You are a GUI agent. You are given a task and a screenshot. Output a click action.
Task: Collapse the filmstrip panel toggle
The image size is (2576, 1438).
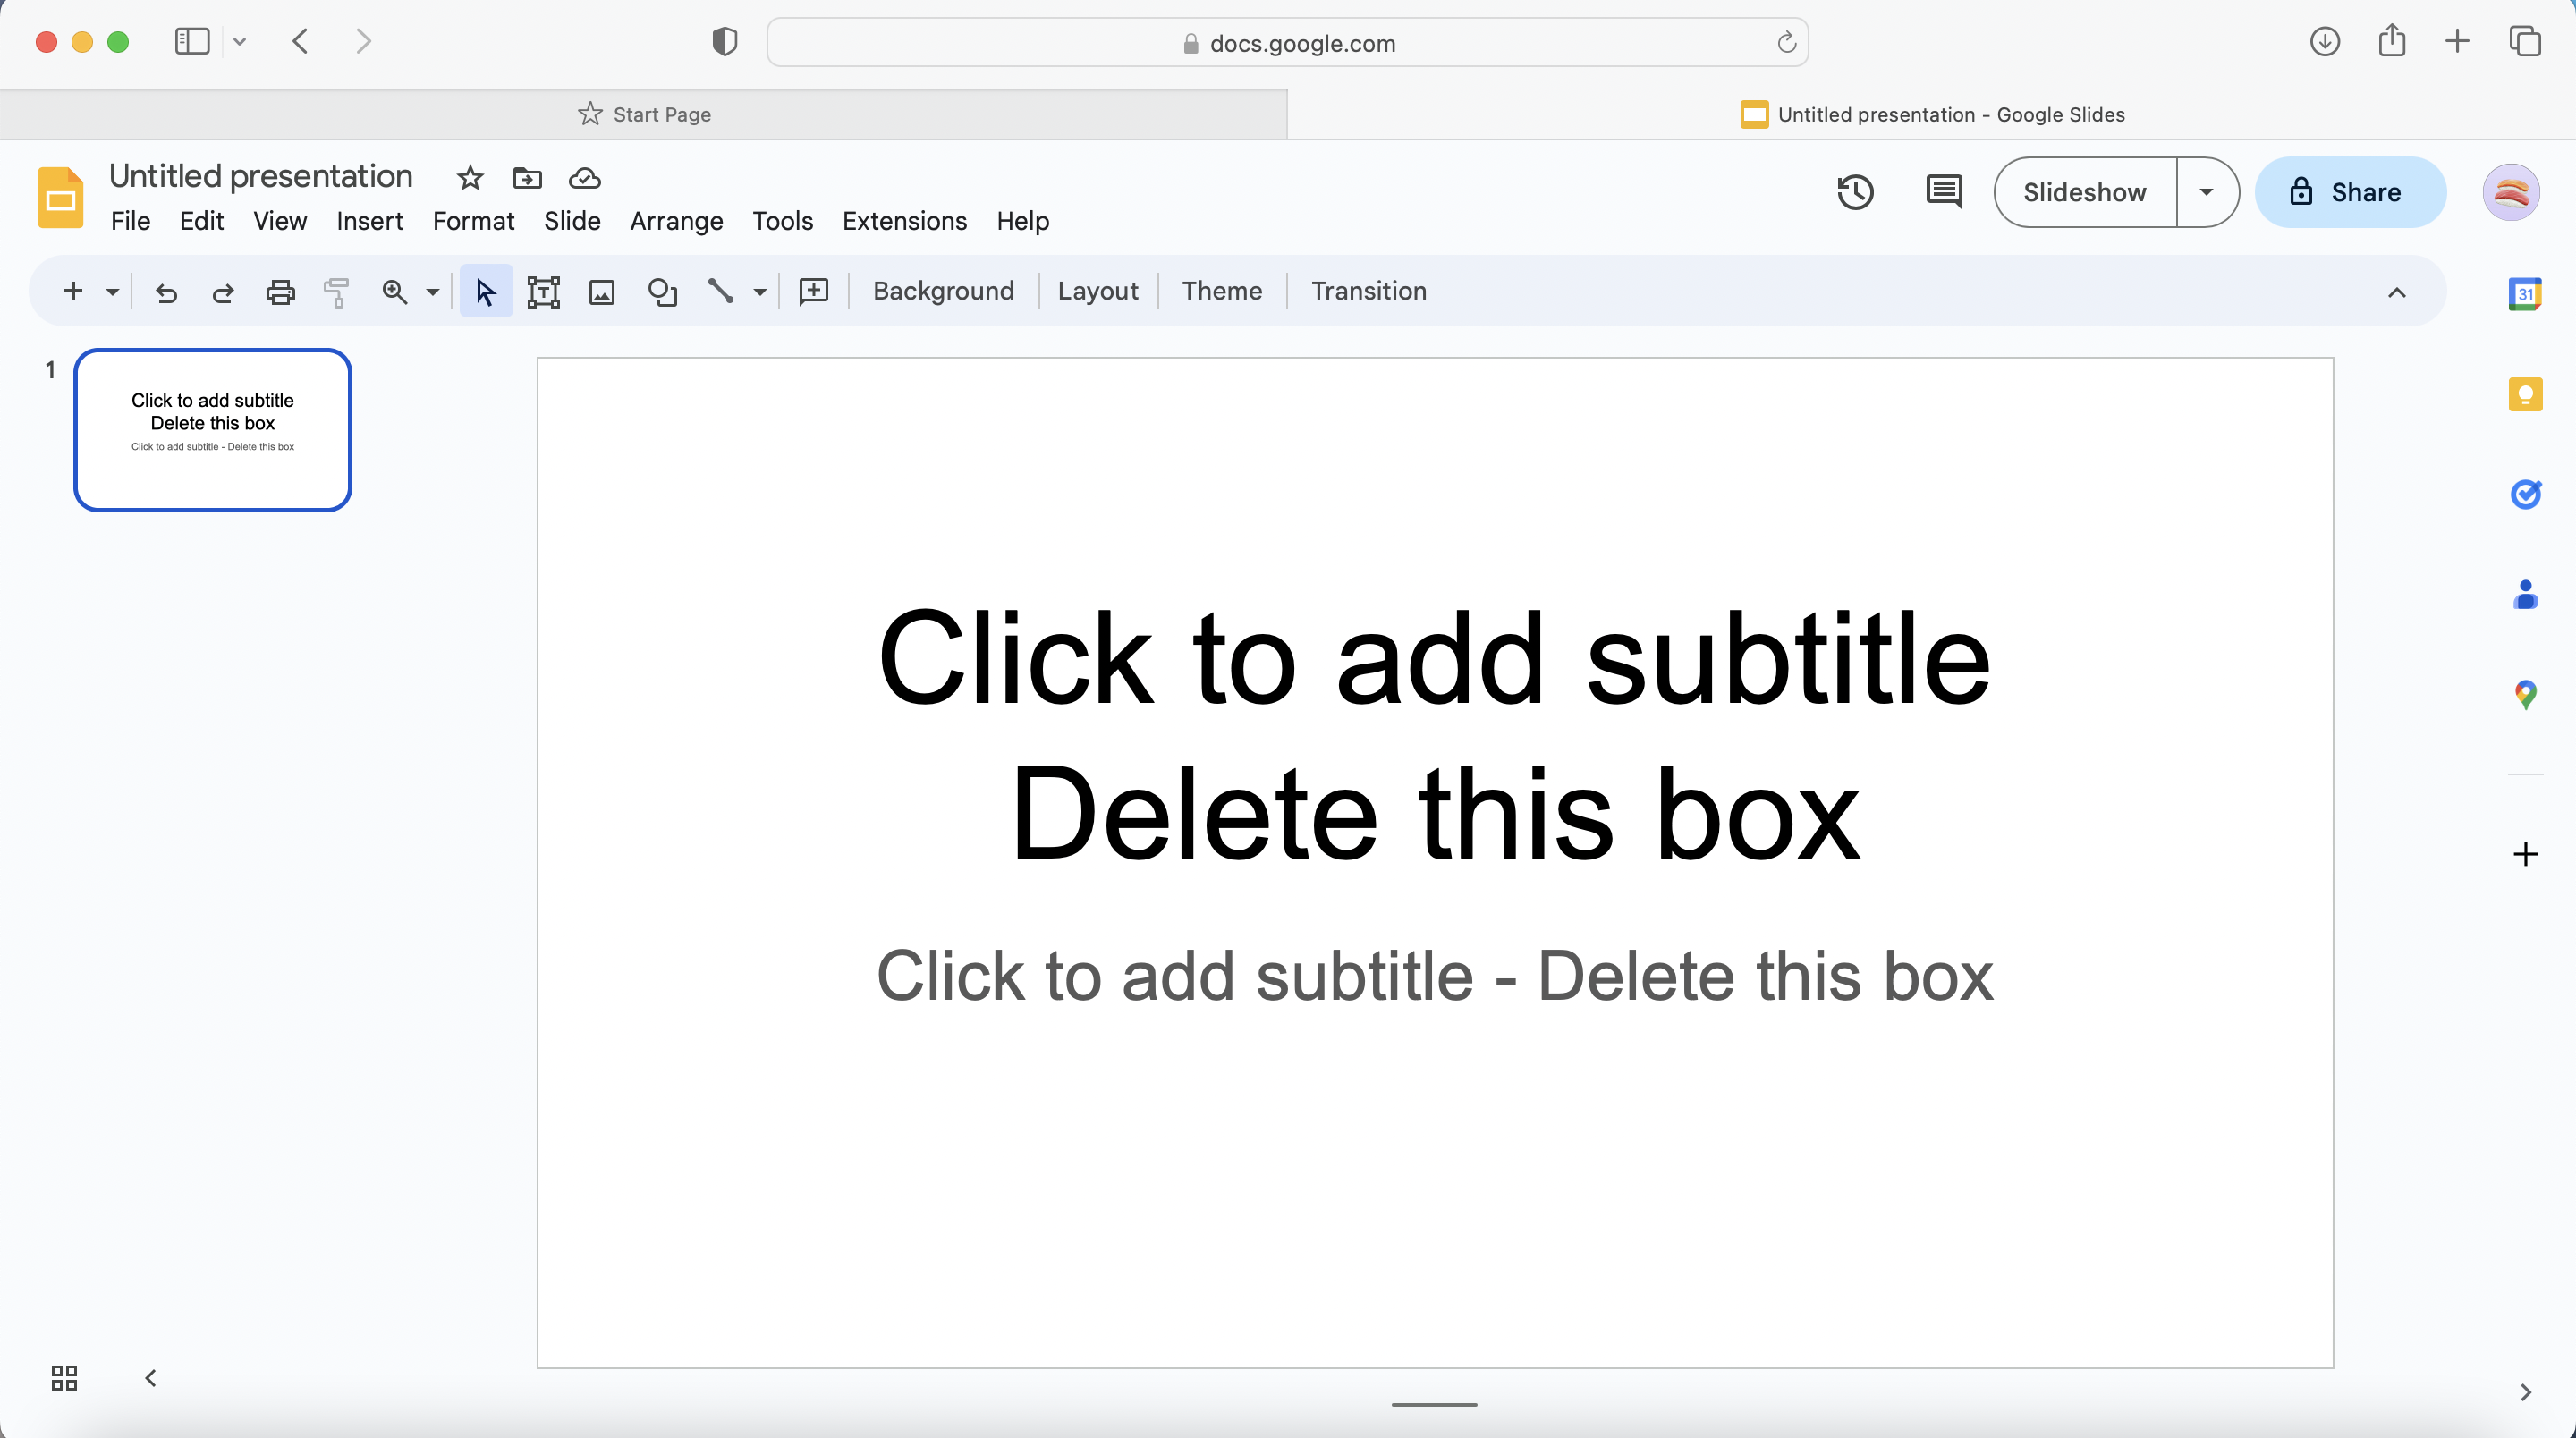coord(150,1378)
